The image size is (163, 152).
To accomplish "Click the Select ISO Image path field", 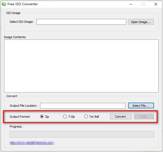I will (81, 22).
